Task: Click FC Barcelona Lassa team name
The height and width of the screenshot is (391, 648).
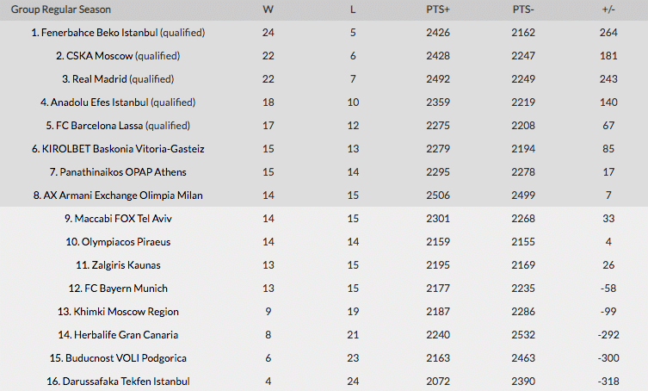Action: (99, 126)
